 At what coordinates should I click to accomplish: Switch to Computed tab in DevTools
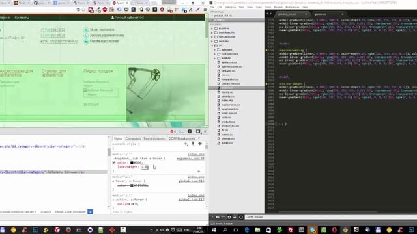click(133, 138)
